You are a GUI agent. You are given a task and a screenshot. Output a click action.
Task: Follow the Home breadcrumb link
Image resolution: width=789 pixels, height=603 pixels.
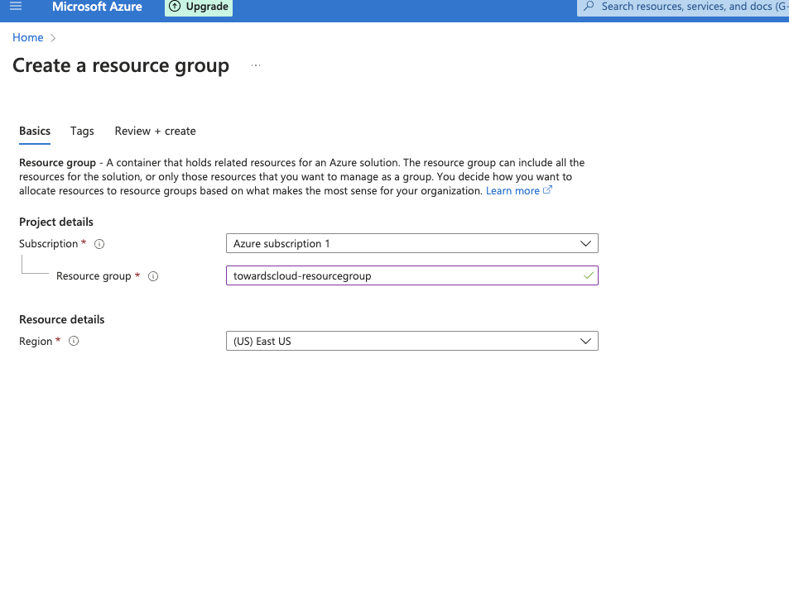pos(27,38)
